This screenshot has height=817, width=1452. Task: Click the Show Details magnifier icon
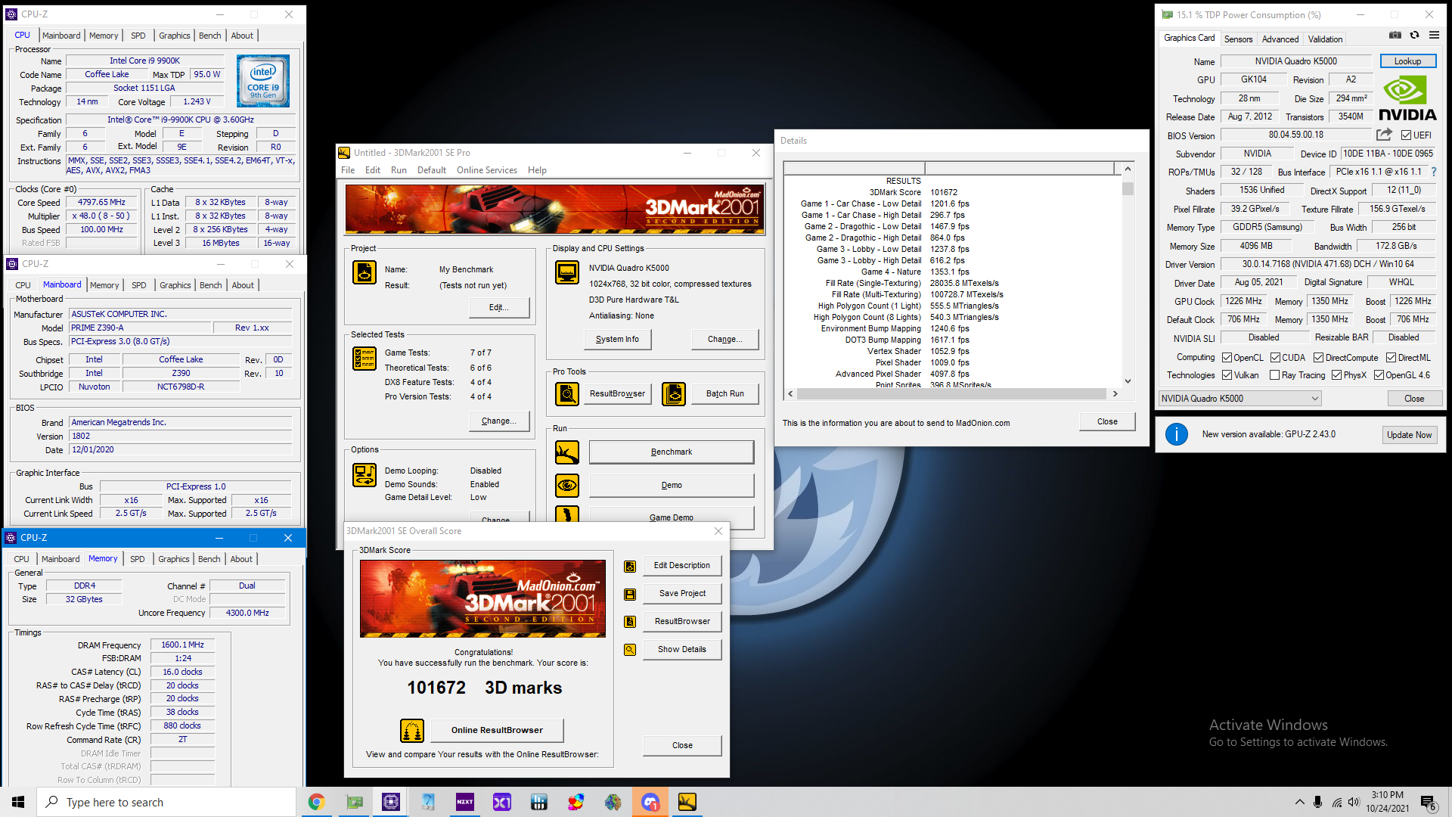pos(630,650)
